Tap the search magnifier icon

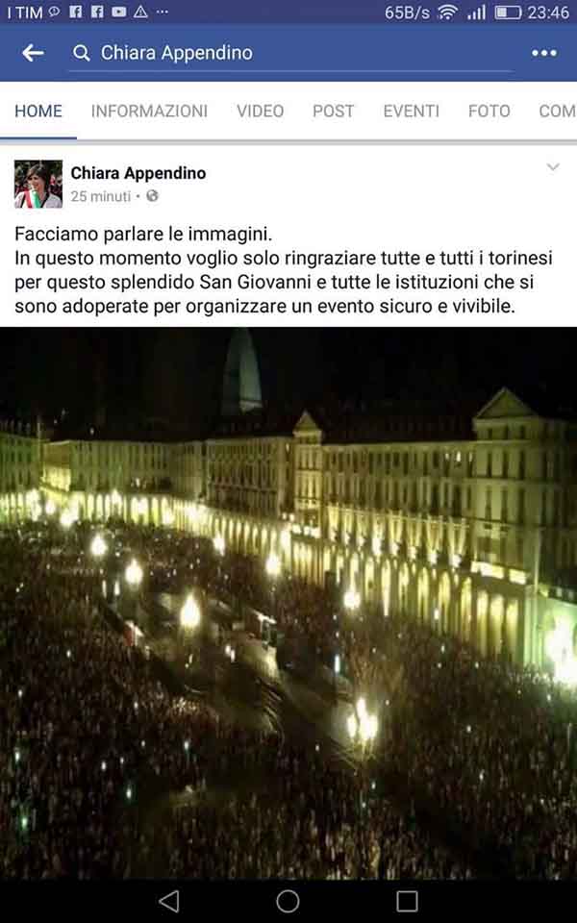81,54
